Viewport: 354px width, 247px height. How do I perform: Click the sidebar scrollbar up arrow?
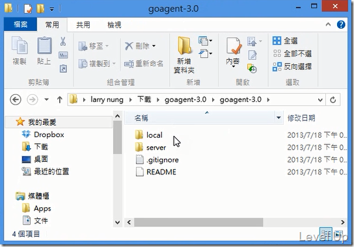[117, 116]
